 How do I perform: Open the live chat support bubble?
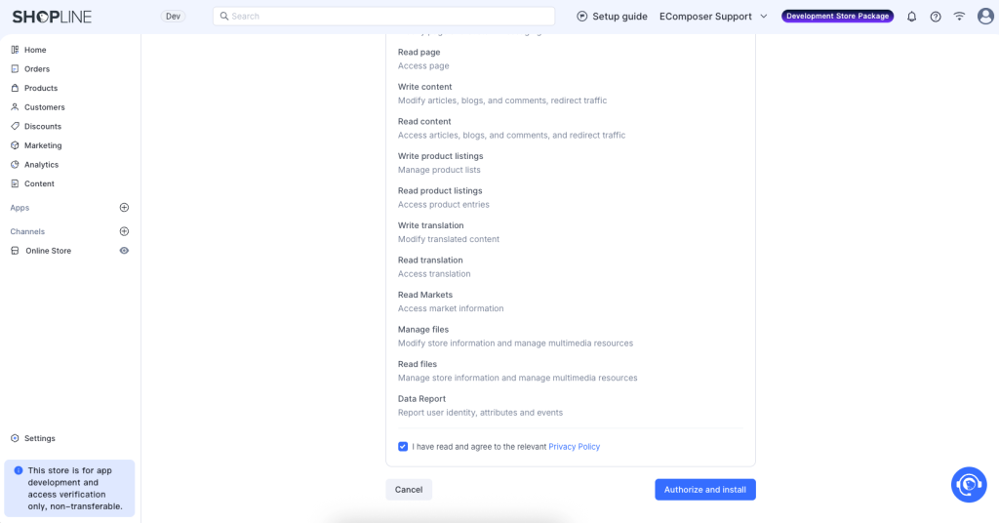point(969,484)
